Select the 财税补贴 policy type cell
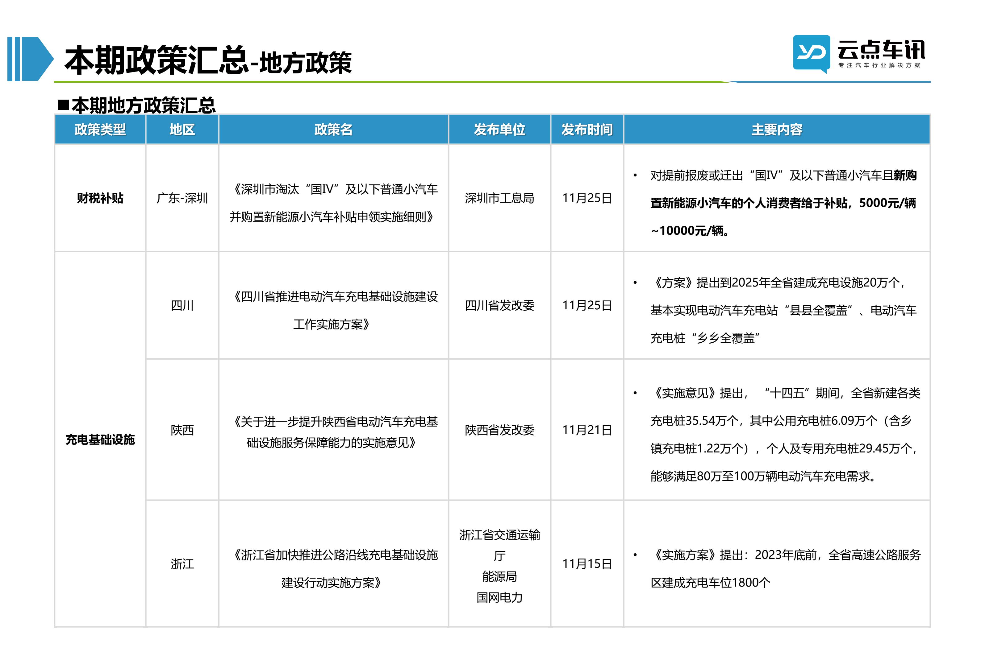 100,198
